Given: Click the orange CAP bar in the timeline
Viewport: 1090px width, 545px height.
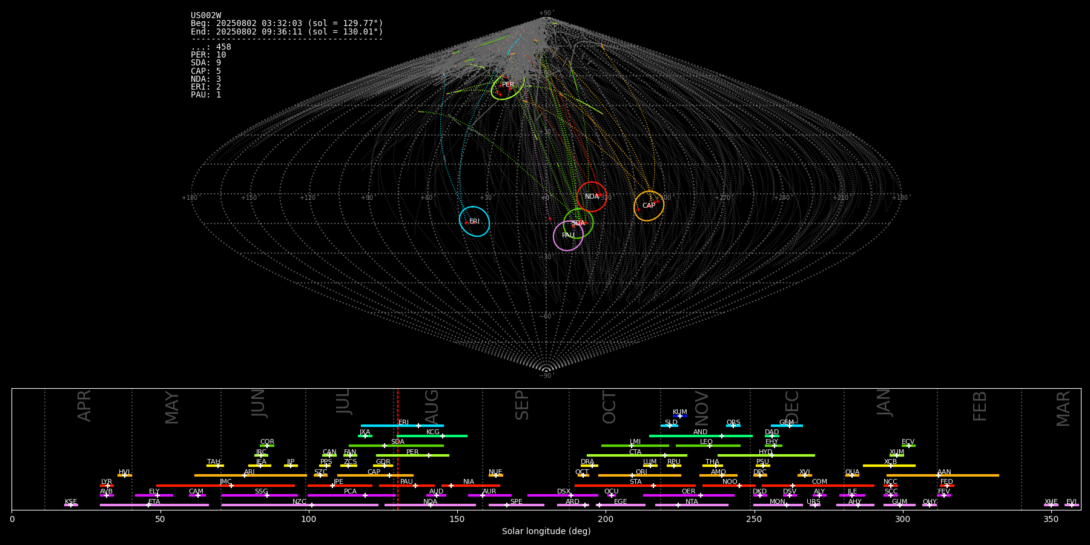Looking at the screenshot, I should pyautogui.click(x=375, y=475).
